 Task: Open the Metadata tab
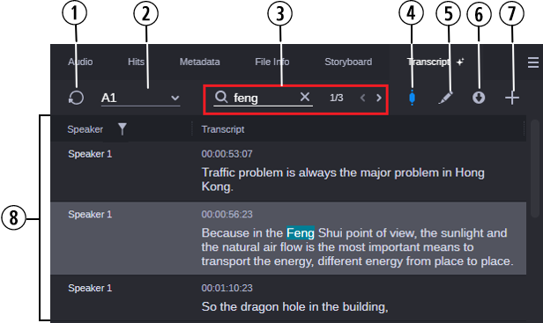[199, 62]
